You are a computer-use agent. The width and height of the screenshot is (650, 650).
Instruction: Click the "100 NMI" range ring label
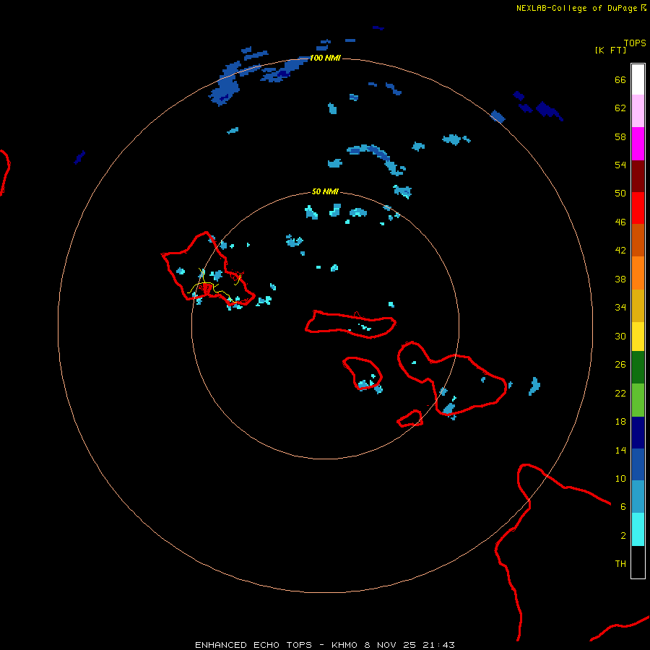tap(325, 58)
